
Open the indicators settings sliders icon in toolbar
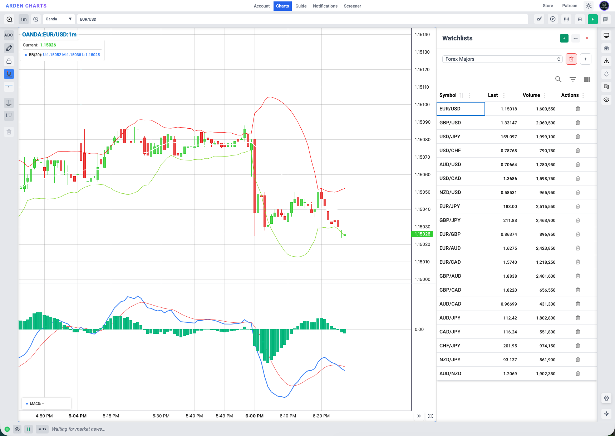[566, 19]
